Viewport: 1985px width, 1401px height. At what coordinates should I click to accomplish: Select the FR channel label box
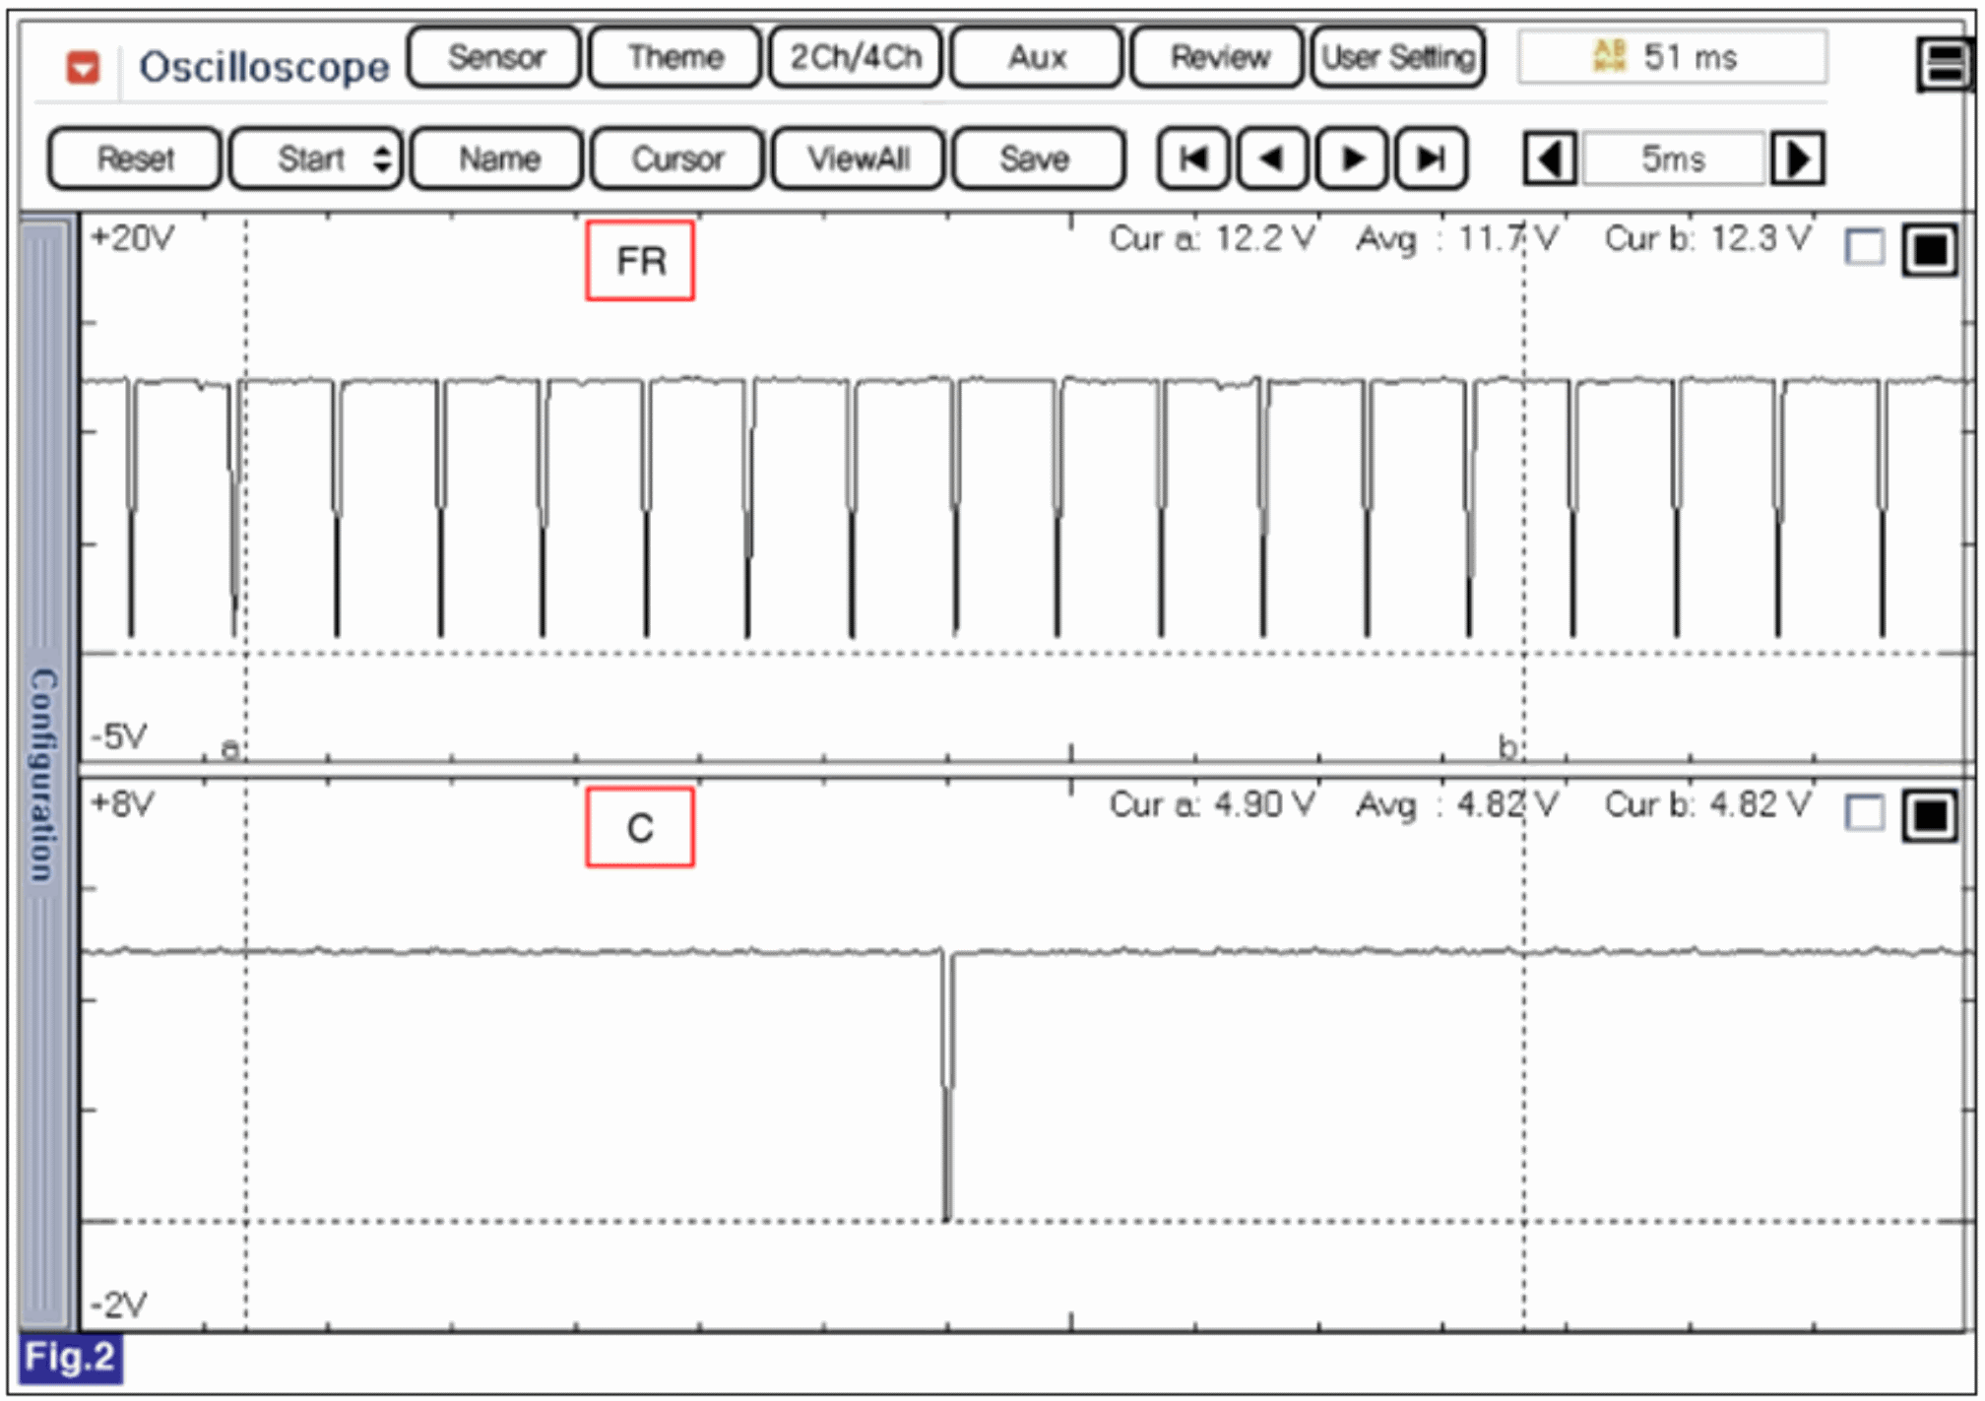pos(640,261)
